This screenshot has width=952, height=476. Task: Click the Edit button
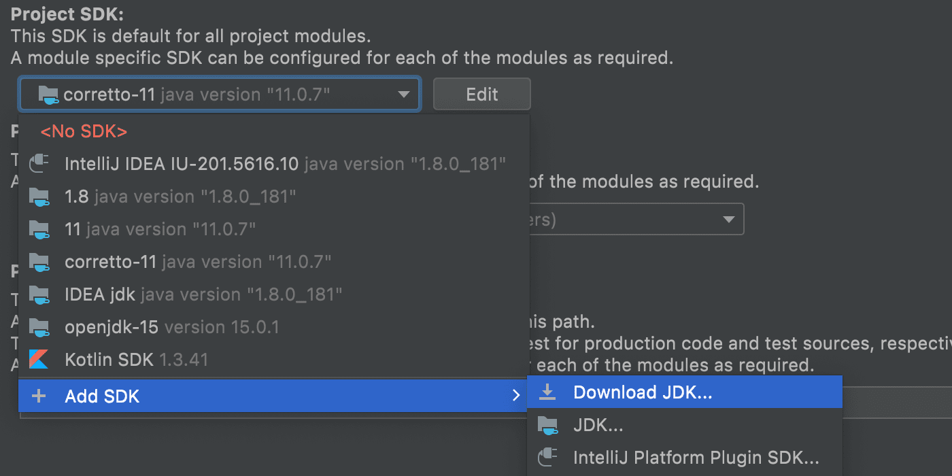click(x=481, y=94)
